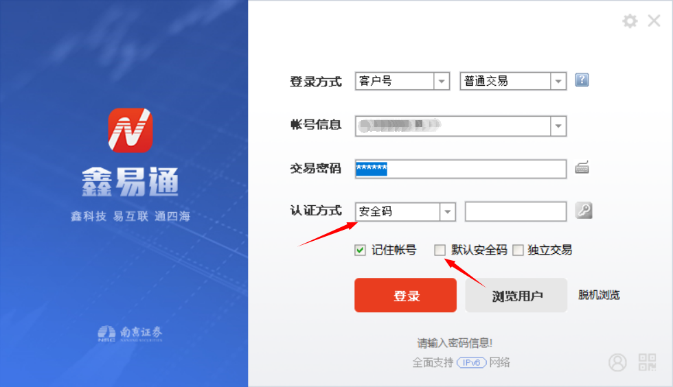This screenshot has width=673, height=387.
Task: Click the 交易密码 password field
Action: point(461,169)
